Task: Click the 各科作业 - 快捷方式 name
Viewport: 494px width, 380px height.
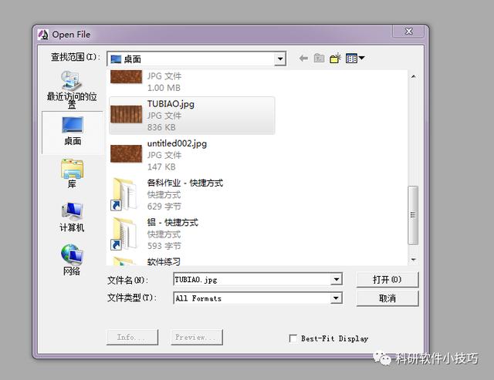Action: tap(185, 183)
